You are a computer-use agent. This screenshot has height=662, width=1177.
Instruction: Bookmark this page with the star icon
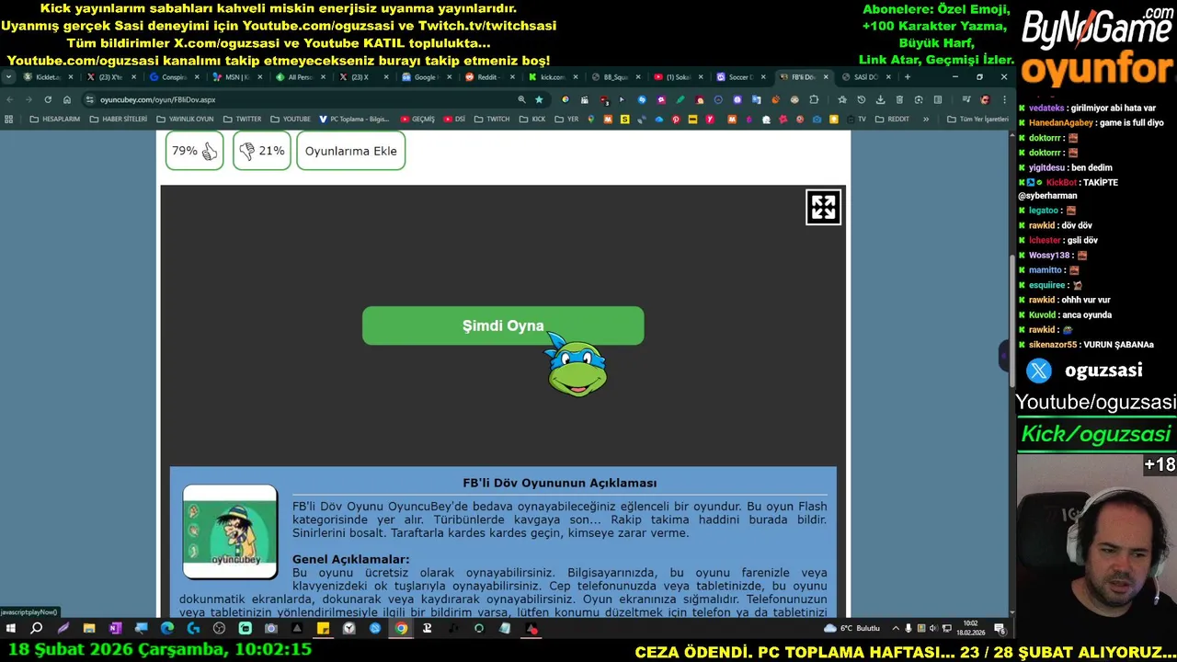coord(539,99)
